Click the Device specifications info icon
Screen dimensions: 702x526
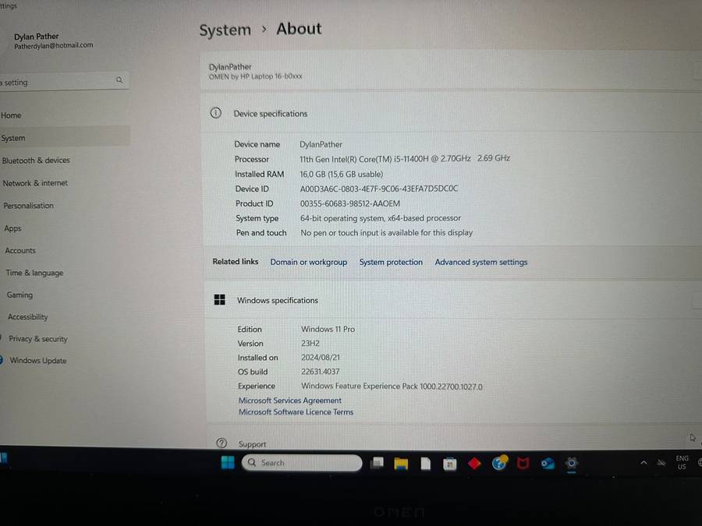216,113
